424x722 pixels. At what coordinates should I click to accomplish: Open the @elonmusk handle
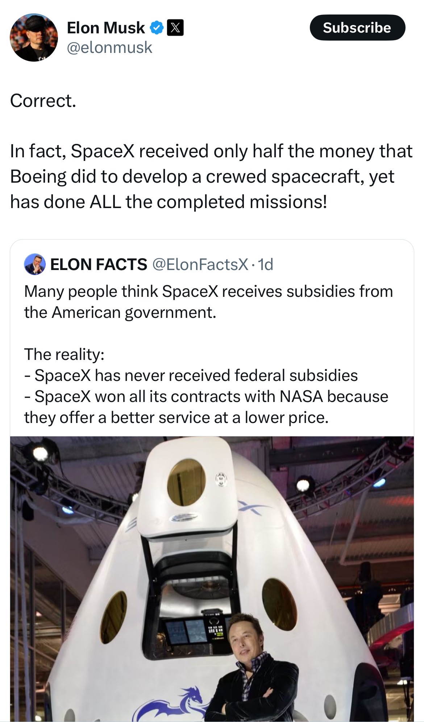coord(109,48)
